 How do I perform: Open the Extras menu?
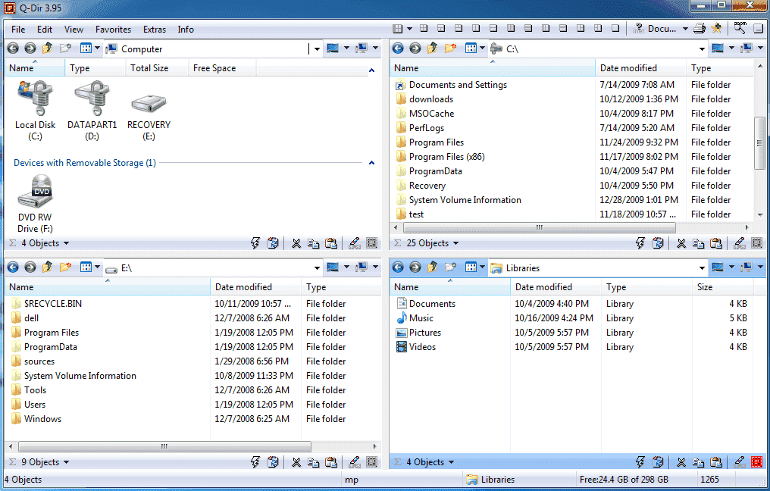155,30
